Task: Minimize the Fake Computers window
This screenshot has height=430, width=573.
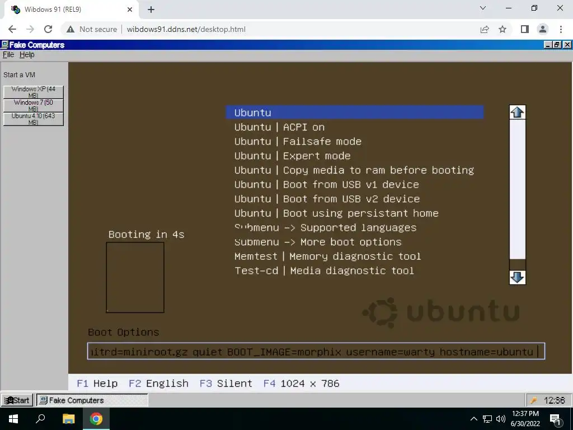Action: [548, 45]
